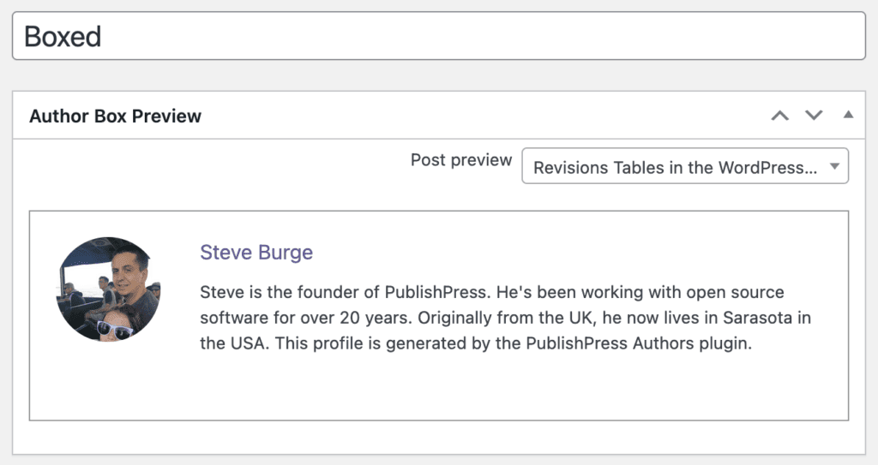Open the Post preview dropdown
This screenshot has width=878, height=465.
[684, 167]
